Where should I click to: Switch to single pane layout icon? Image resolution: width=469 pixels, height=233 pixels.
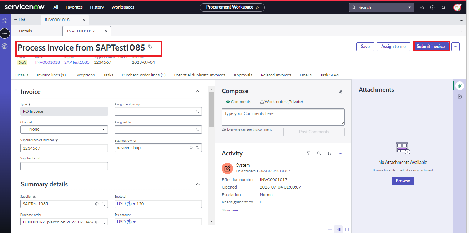[347, 229]
